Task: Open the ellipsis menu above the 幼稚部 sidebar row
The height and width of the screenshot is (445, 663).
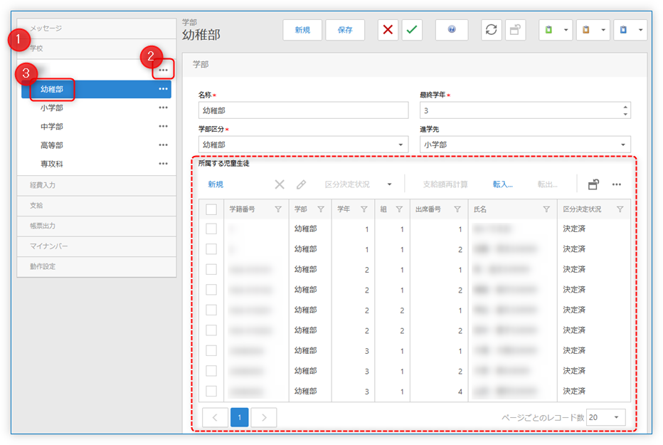Action: click(163, 70)
